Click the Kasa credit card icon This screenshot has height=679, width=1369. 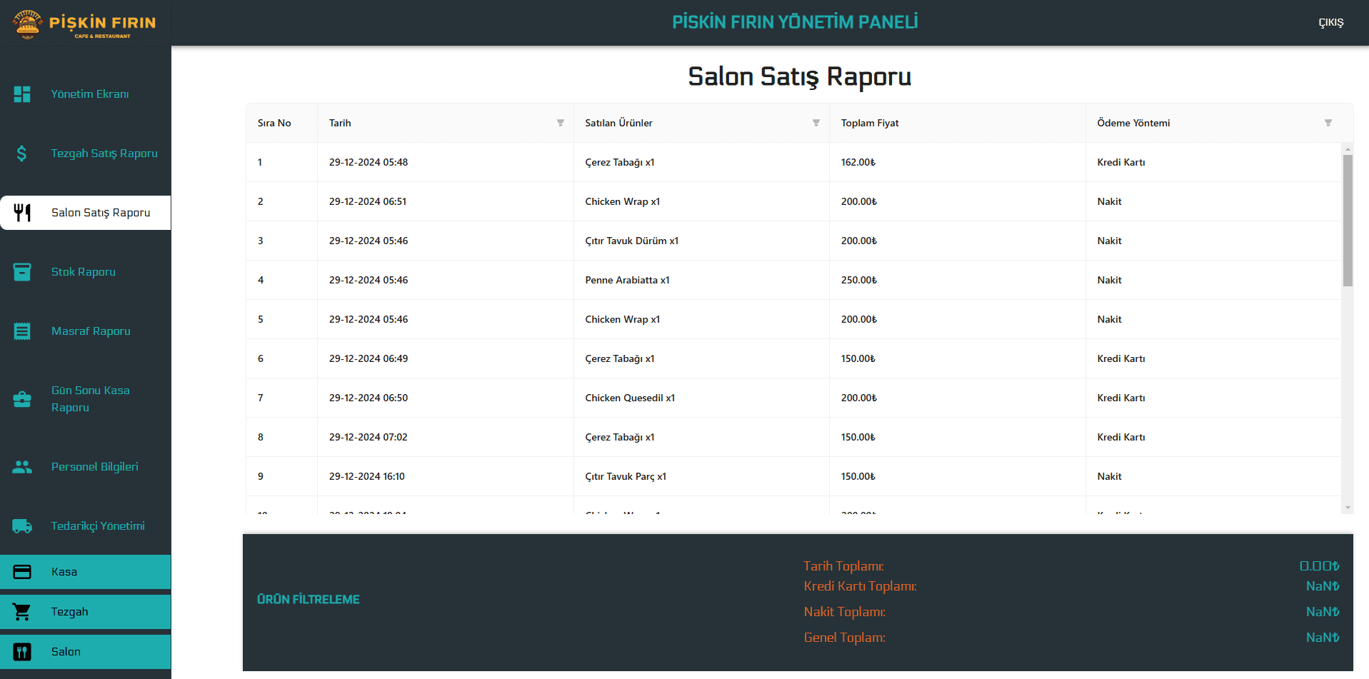point(22,572)
